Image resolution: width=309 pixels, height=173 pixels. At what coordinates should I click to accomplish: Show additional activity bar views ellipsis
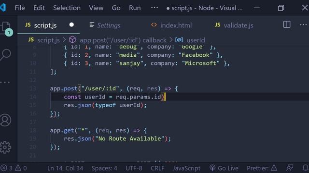tap(5, 82)
